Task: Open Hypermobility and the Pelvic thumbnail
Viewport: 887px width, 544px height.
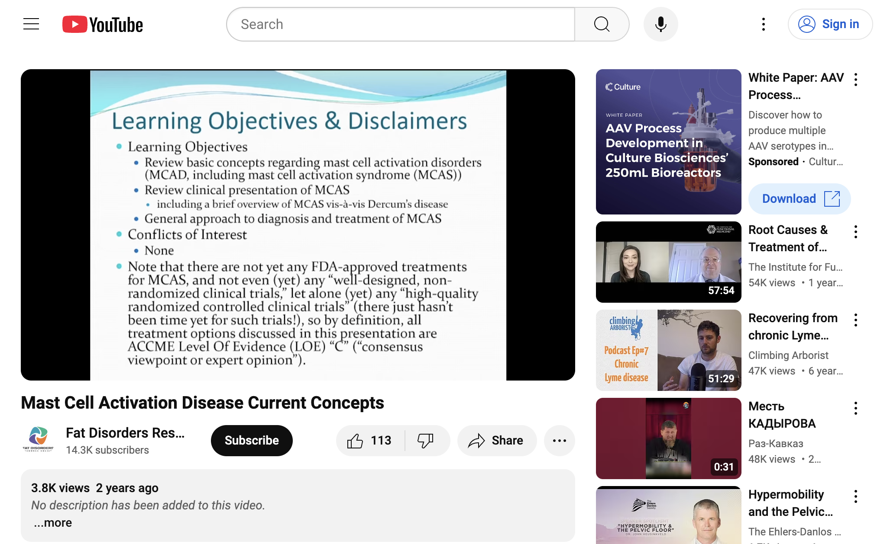Action: tap(668, 515)
